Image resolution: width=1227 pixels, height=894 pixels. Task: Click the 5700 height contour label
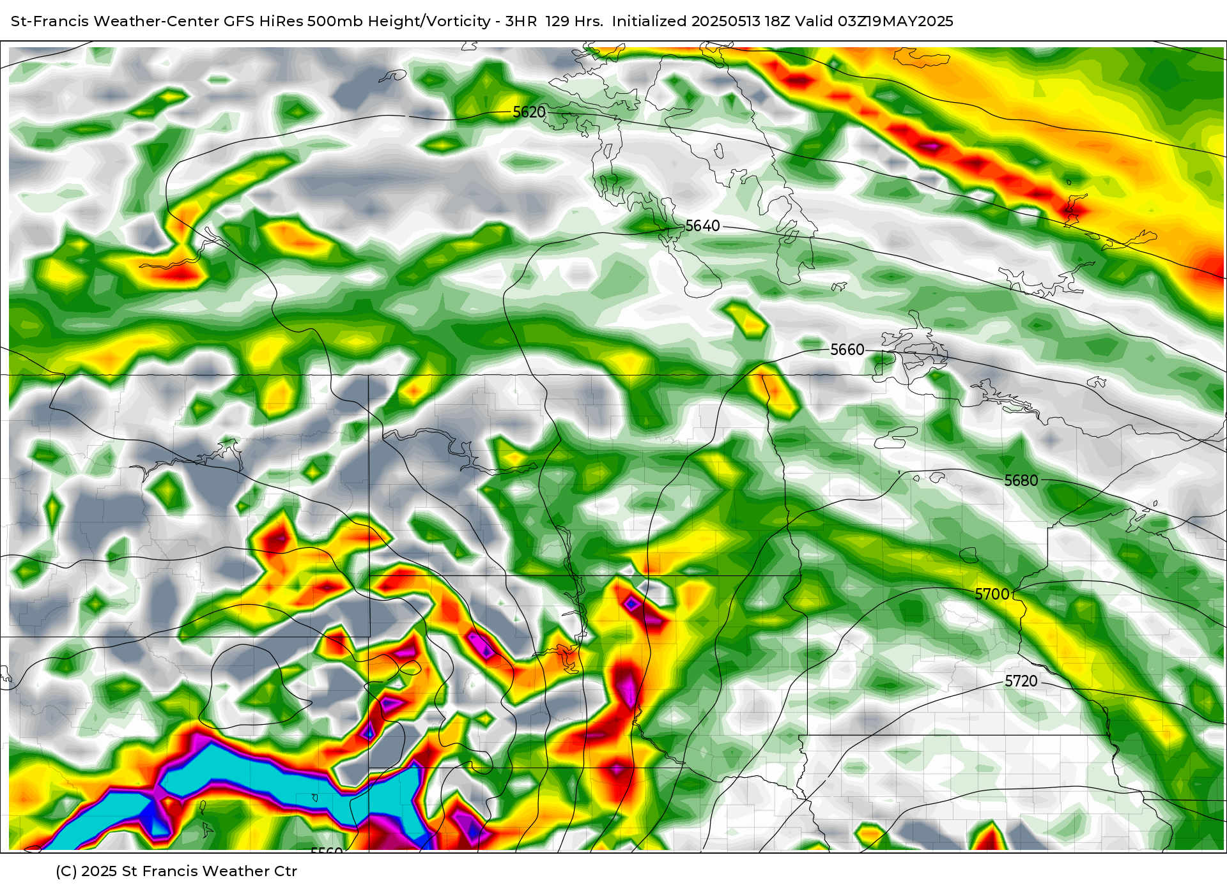[992, 595]
